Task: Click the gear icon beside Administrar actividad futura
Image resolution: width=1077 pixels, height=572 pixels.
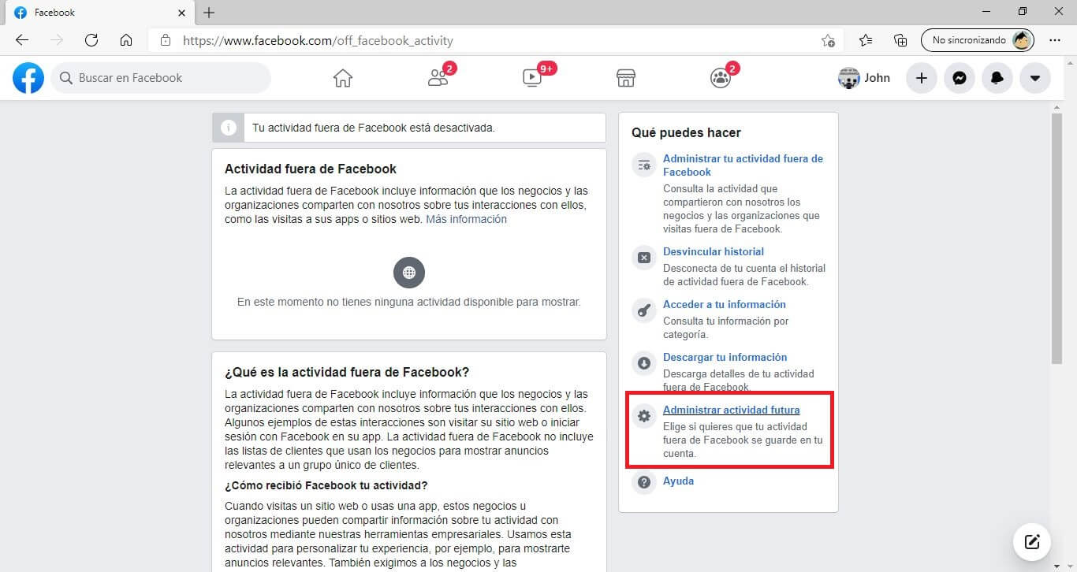Action: [x=644, y=415]
